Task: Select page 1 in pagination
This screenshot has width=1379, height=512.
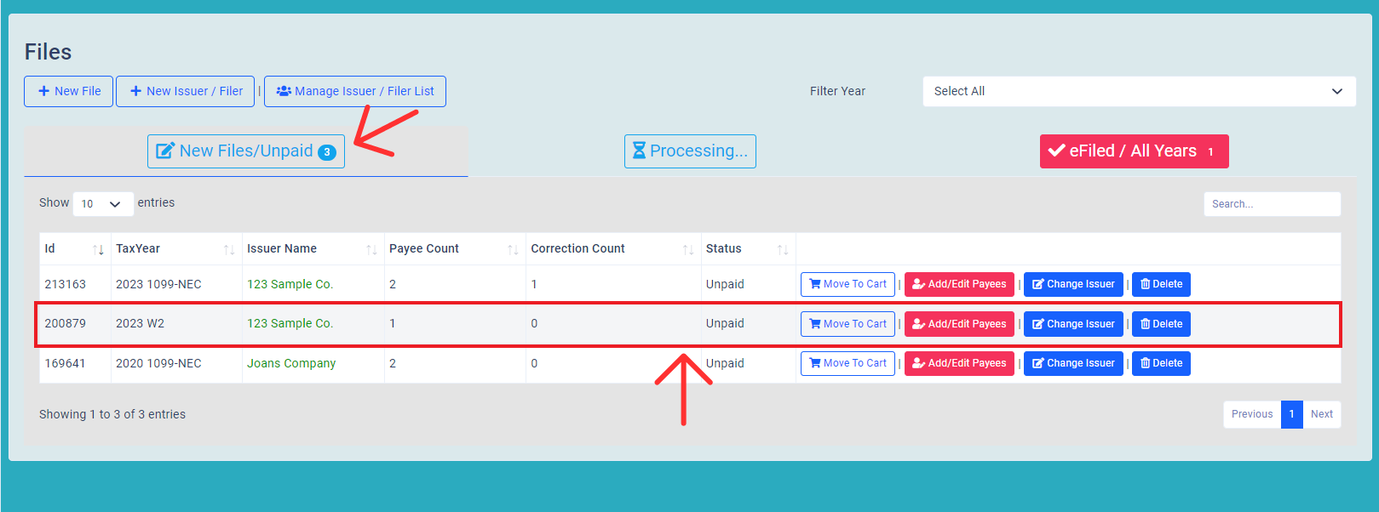Action: click(1292, 414)
